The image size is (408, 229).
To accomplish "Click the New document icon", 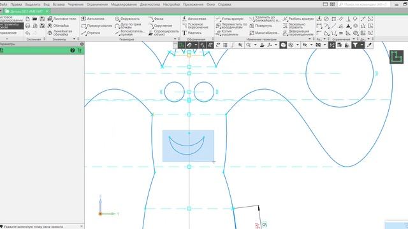I will tap(27, 18).
